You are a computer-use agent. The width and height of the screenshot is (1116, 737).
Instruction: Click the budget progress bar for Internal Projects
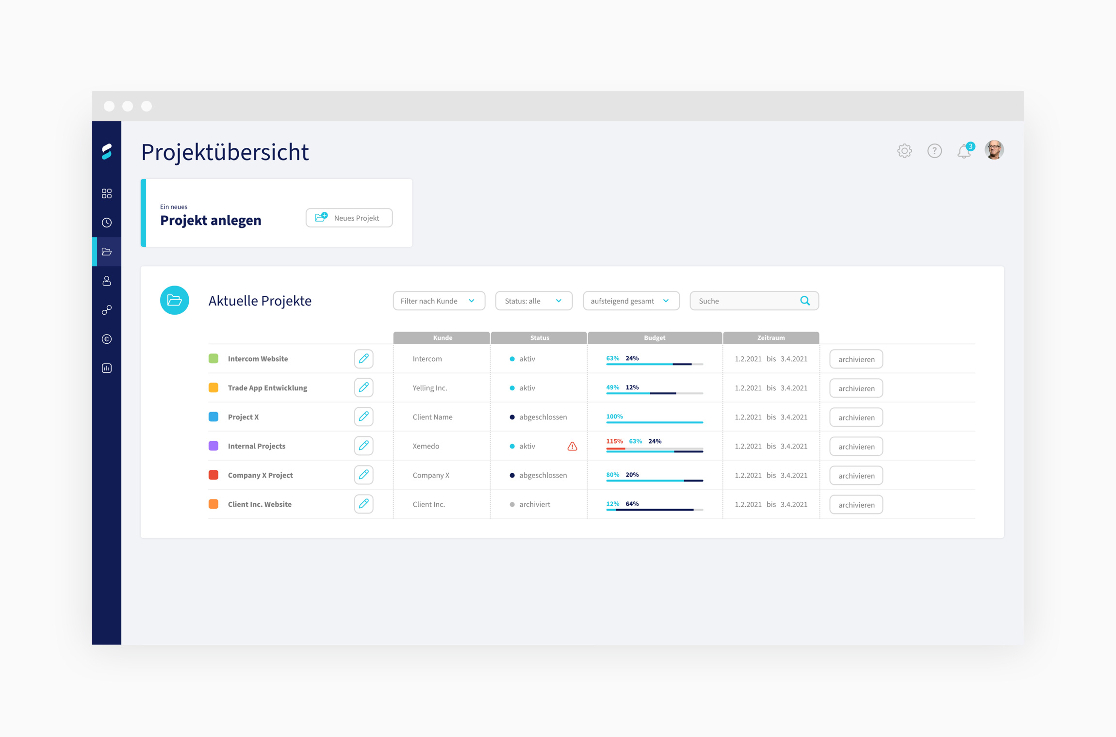click(x=654, y=451)
